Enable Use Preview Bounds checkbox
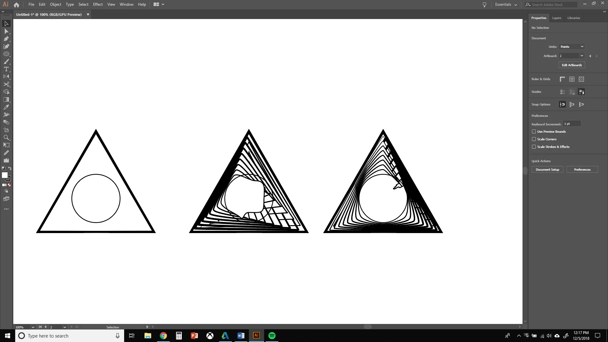This screenshot has height=342, width=608. pyautogui.click(x=534, y=132)
